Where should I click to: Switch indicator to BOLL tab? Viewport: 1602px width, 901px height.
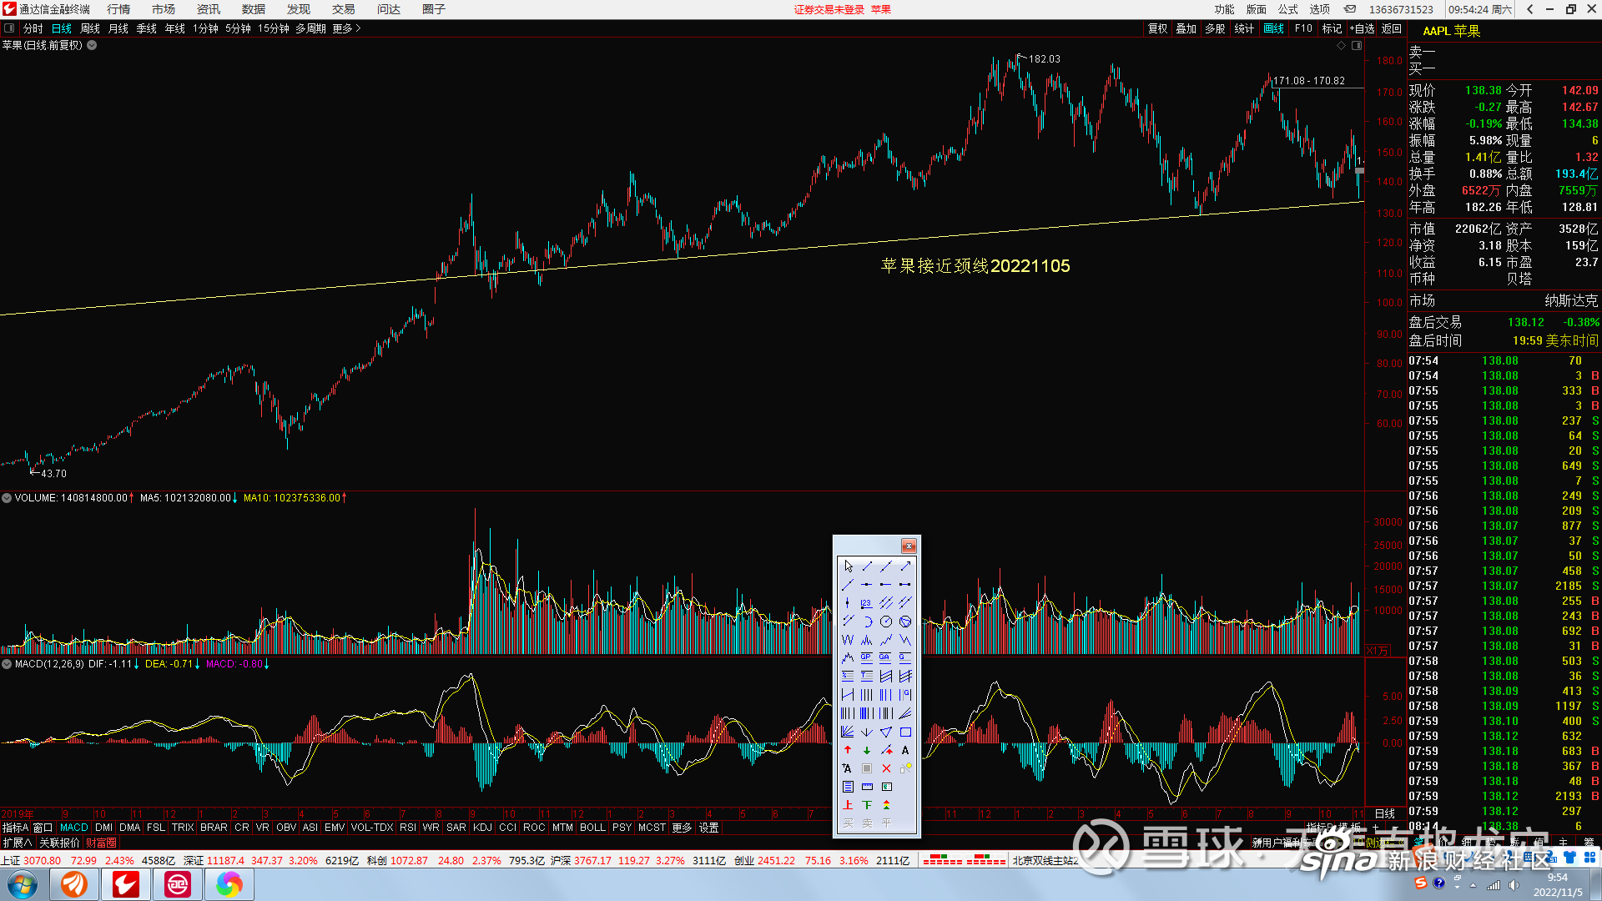[x=592, y=828]
